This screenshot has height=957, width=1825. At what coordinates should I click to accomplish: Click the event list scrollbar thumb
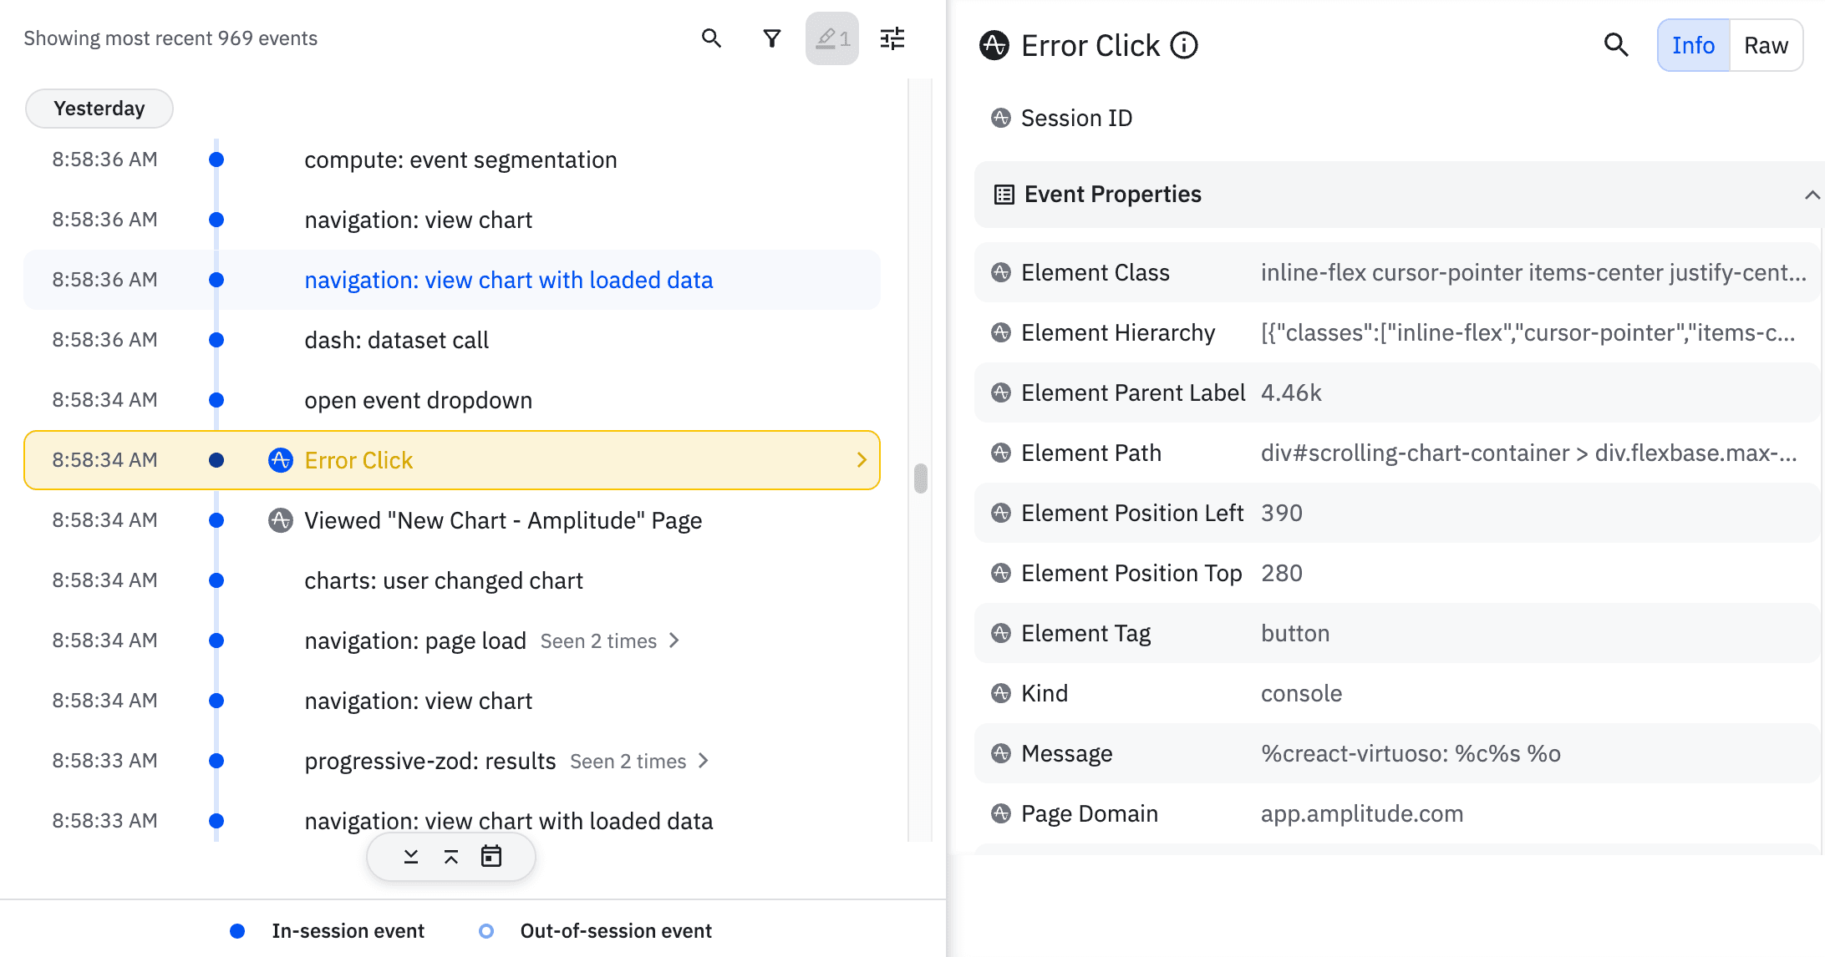pos(921,478)
